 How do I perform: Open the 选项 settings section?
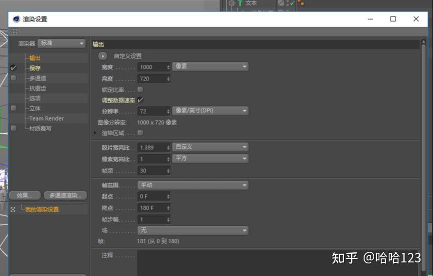[x=35, y=98]
